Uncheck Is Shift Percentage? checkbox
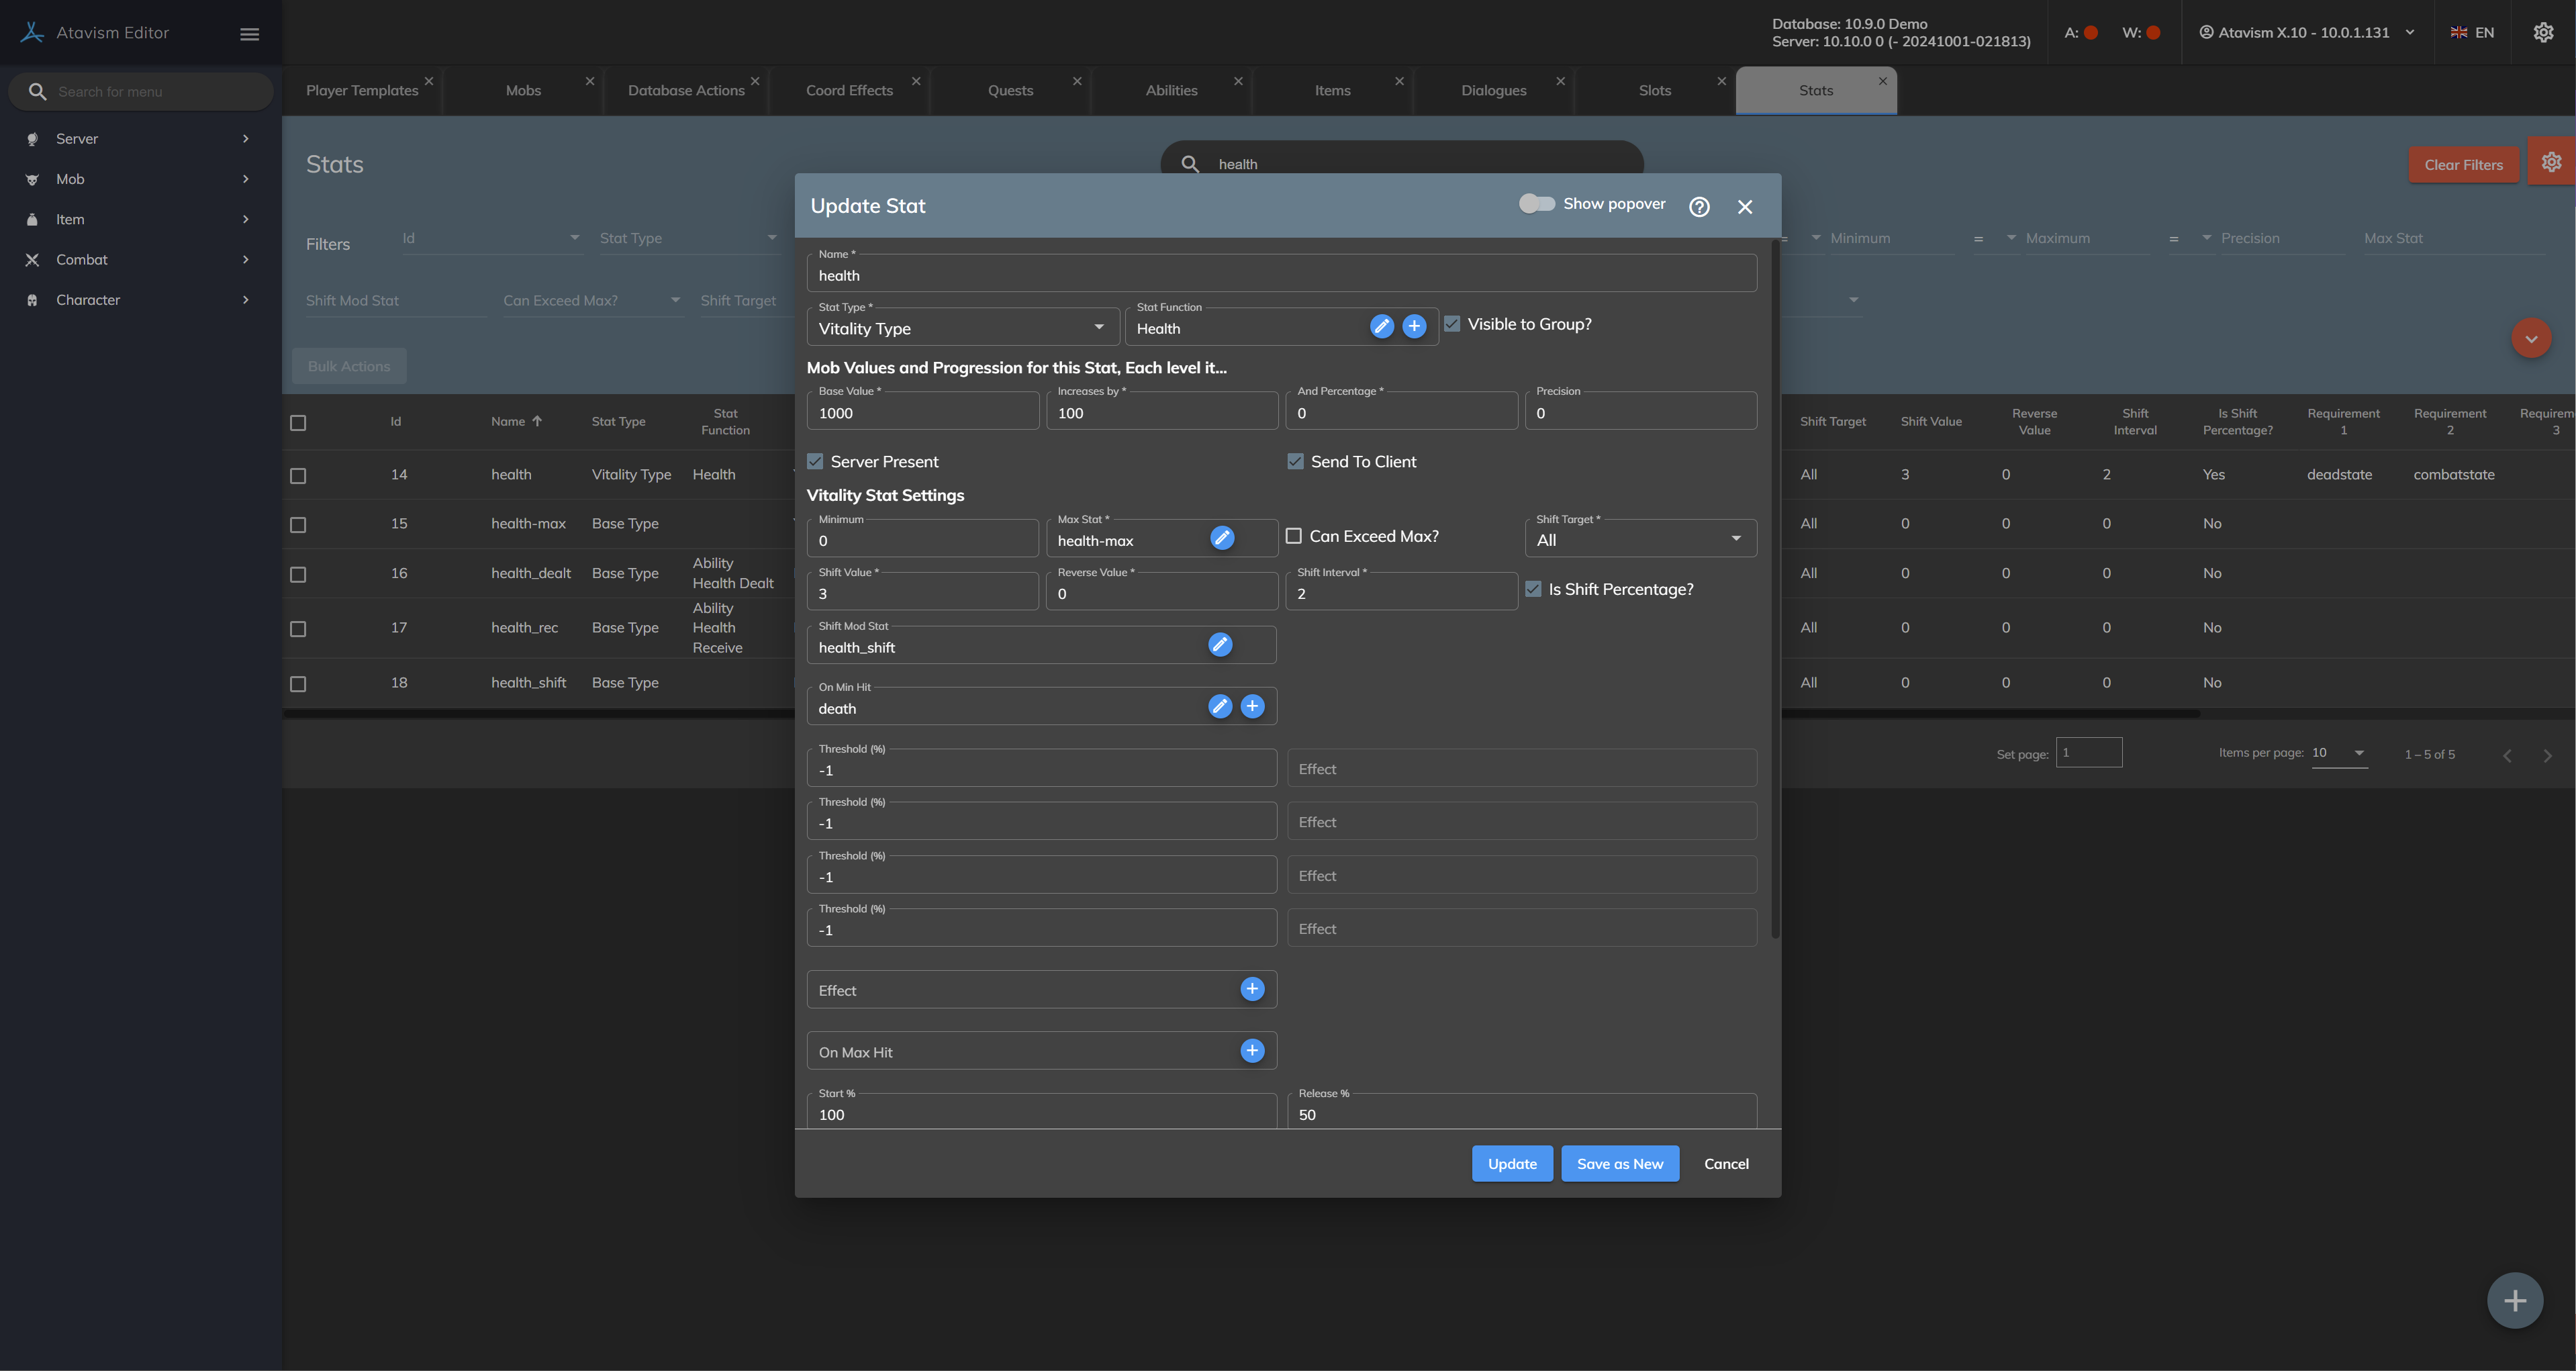Image resolution: width=2576 pixels, height=1371 pixels. tap(1533, 589)
